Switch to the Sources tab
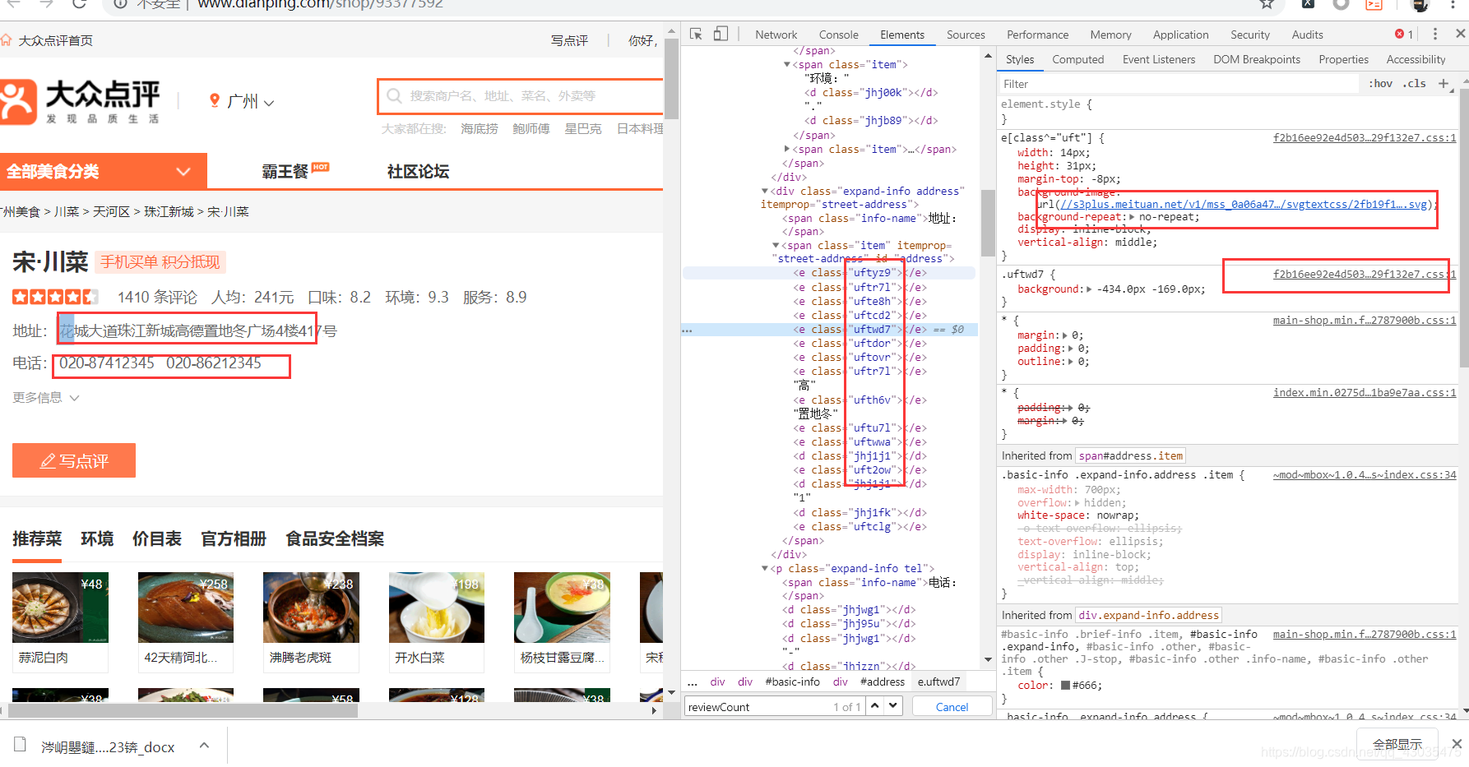Image resolution: width=1469 pixels, height=767 pixels. coord(966,35)
